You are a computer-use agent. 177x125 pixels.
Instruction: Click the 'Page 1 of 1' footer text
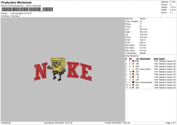(x=171, y=123)
